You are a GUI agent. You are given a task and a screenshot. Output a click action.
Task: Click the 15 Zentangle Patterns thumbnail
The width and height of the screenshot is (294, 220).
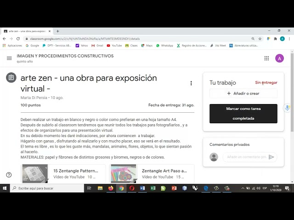[35, 174]
